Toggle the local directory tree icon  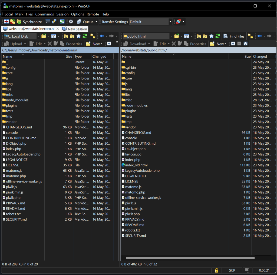[x=93, y=36]
